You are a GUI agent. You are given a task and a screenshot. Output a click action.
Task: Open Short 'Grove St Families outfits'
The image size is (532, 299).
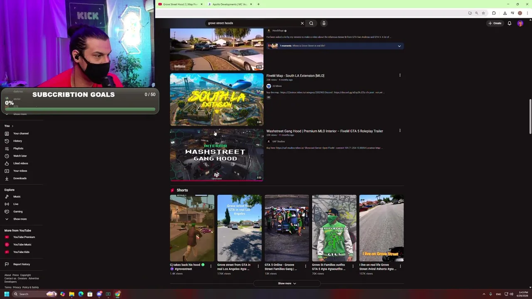[x=334, y=228]
